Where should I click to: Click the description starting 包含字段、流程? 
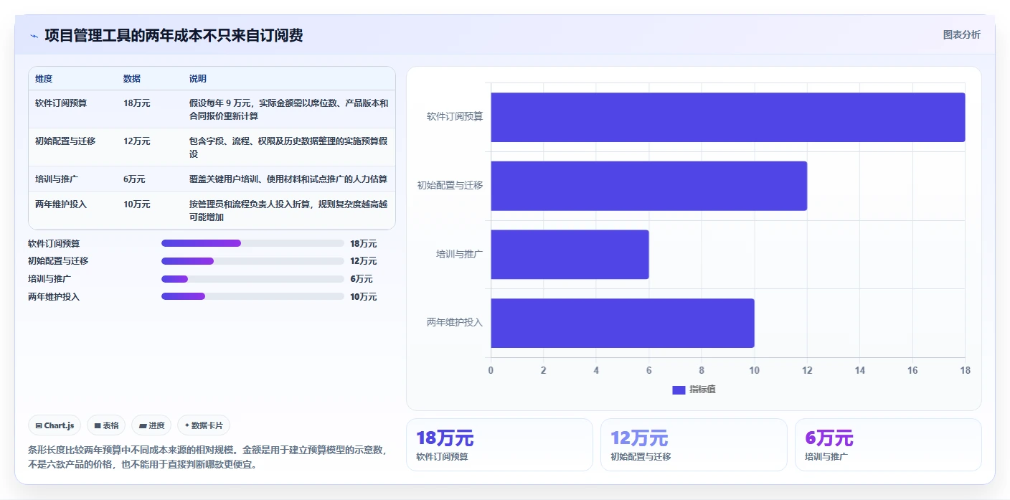288,147
